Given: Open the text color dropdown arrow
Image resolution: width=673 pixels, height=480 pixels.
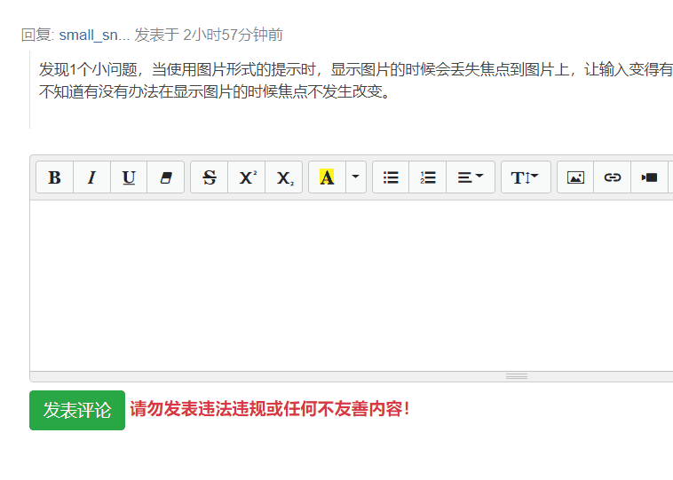Looking at the screenshot, I should click(x=356, y=177).
